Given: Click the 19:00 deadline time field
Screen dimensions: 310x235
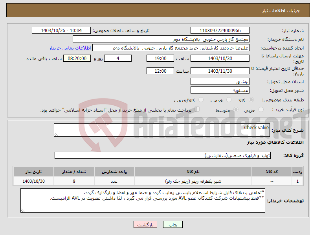Looking at the screenshot, I should 160,58.
